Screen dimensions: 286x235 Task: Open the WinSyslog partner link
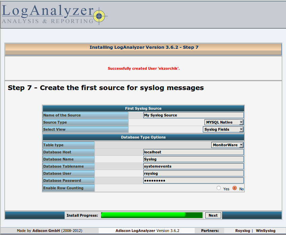pyautogui.click(x=266, y=231)
